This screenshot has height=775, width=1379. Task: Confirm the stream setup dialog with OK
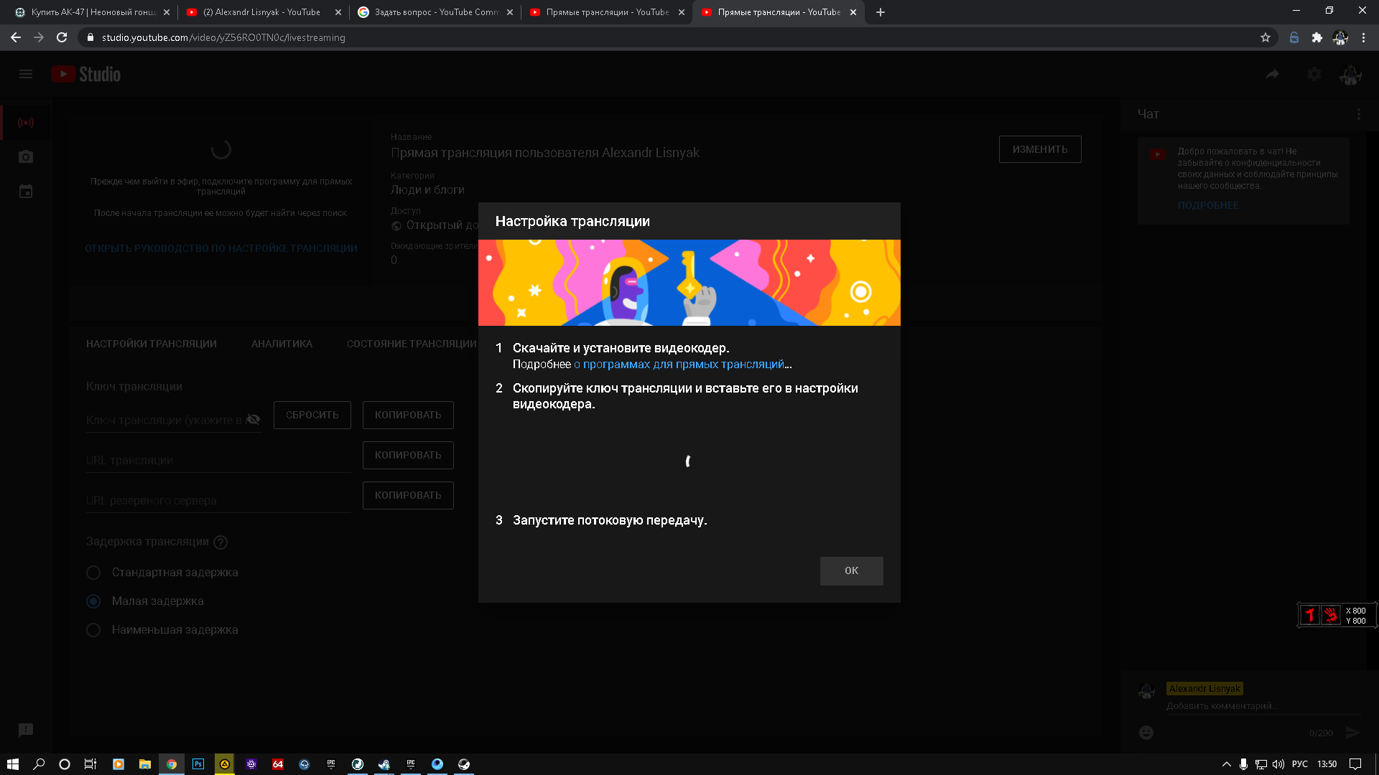(851, 570)
